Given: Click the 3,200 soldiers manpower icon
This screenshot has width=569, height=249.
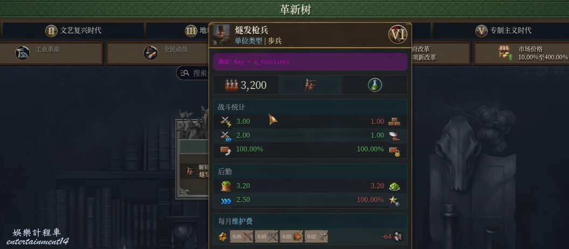Looking at the screenshot, I should tap(232, 85).
